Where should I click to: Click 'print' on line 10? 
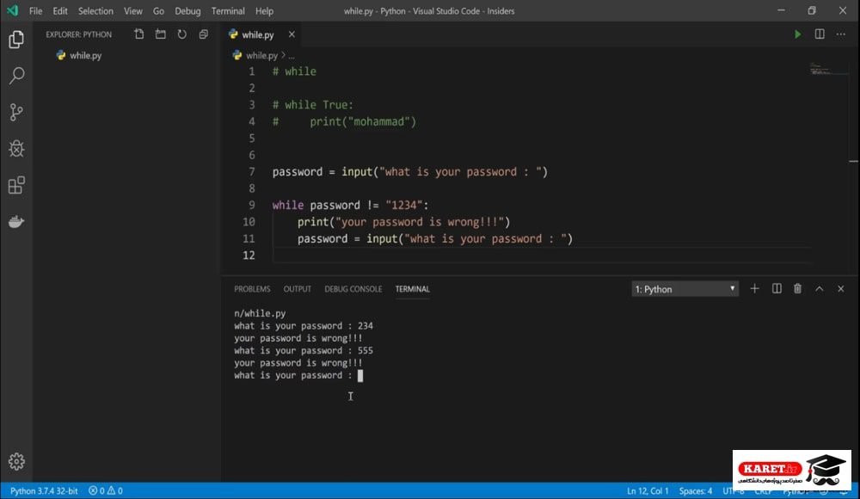pyautogui.click(x=313, y=222)
